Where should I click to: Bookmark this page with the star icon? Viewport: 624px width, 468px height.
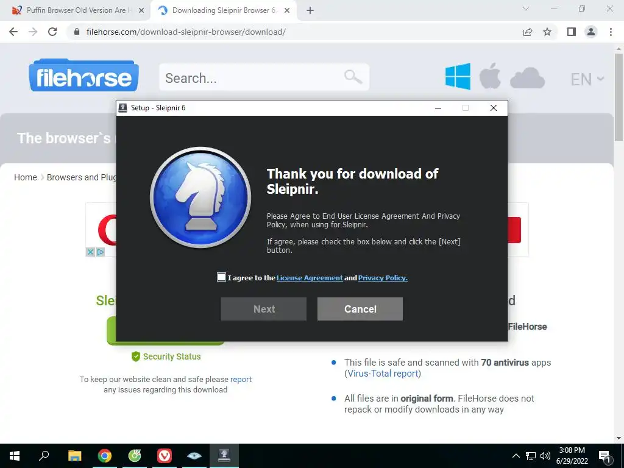547,32
